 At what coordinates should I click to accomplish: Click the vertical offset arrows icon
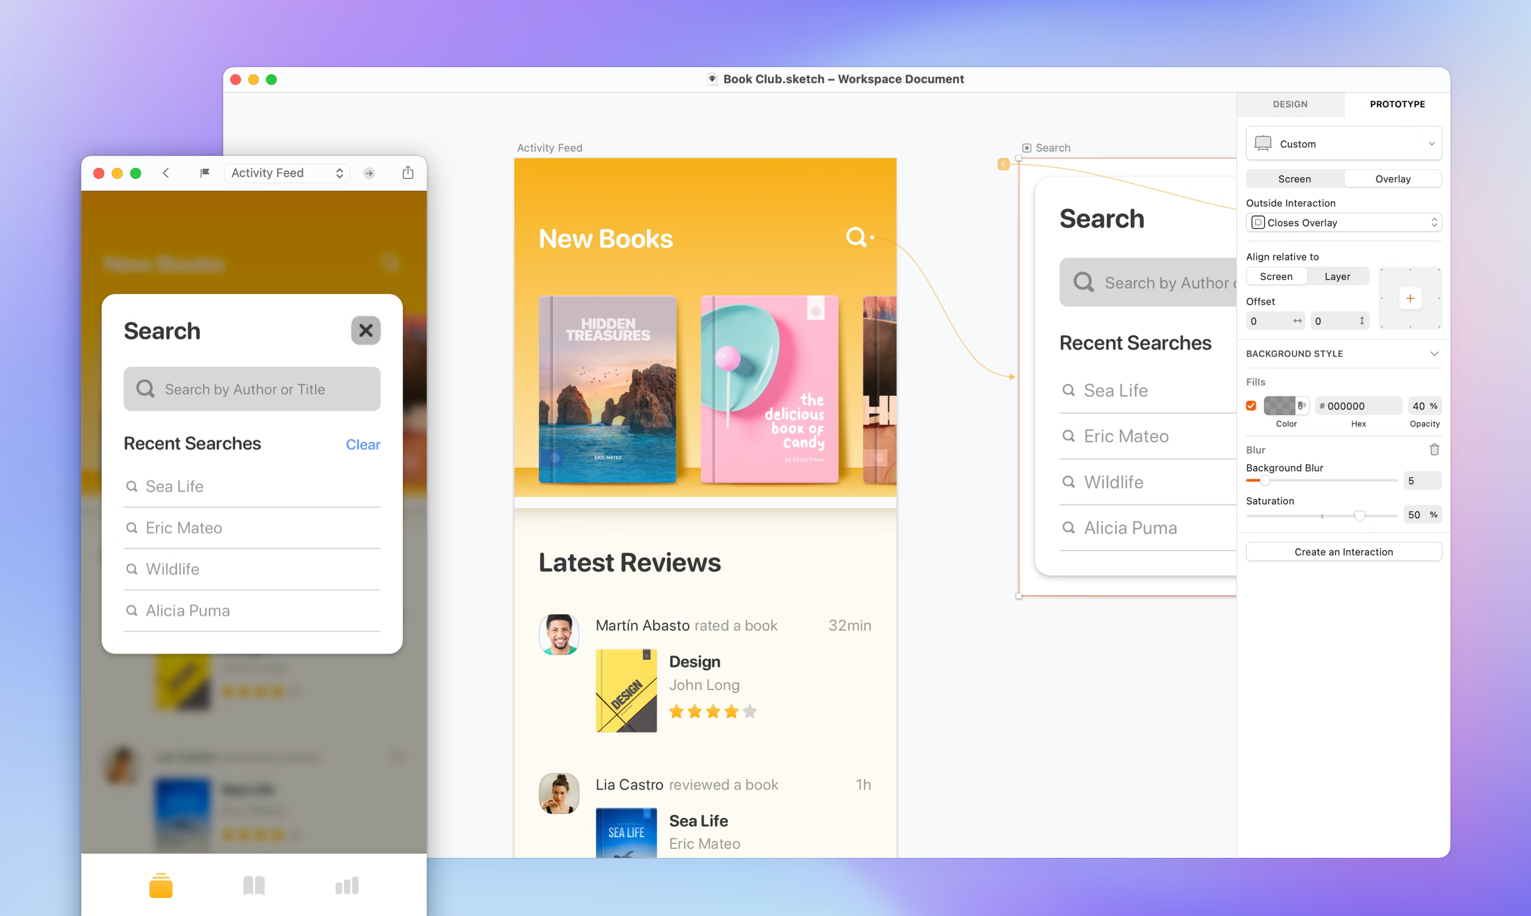click(x=1362, y=321)
